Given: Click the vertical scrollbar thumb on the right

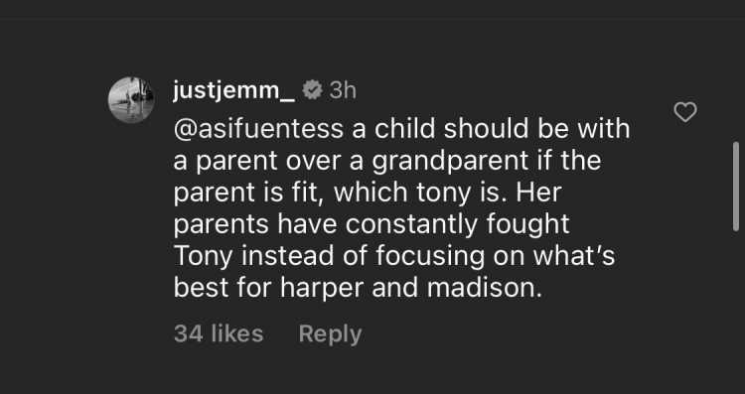Looking at the screenshot, I should click(x=736, y=187).
